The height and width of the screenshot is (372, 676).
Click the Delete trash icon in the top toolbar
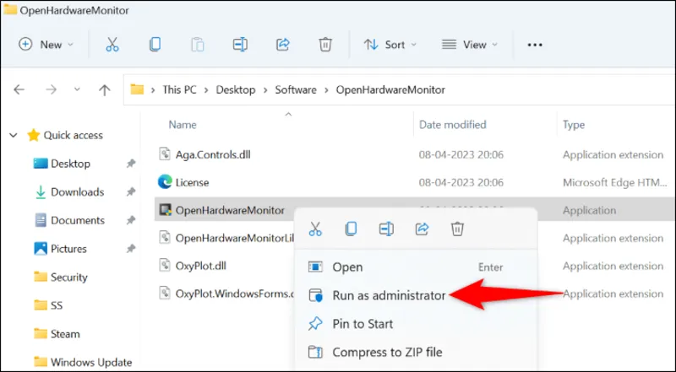[325, 45]
